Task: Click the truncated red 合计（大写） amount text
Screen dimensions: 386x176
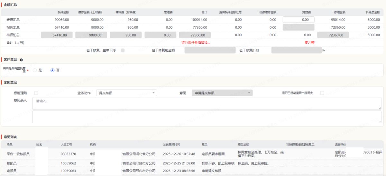Action: (196, 42)
